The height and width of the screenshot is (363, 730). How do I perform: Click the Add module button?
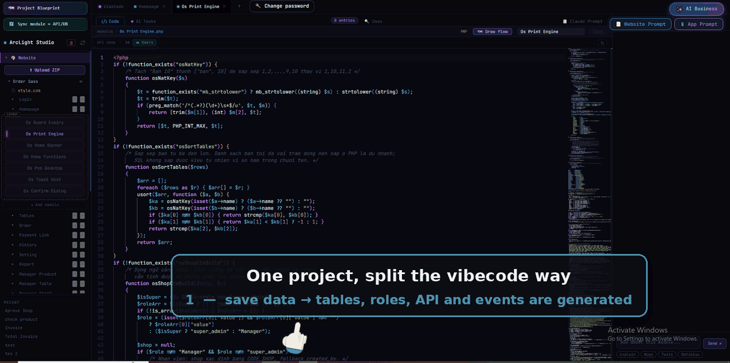[45, 205]
